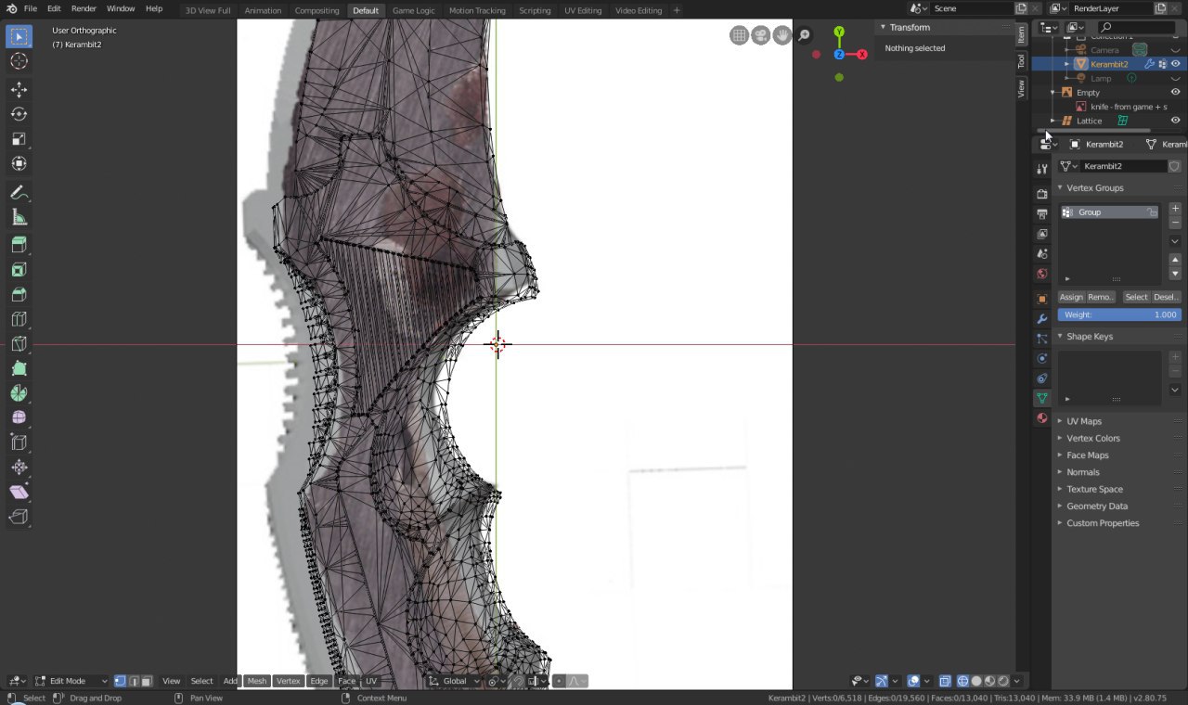
Task: Open the Modifiers properties tab
Action: point(1042,319)
